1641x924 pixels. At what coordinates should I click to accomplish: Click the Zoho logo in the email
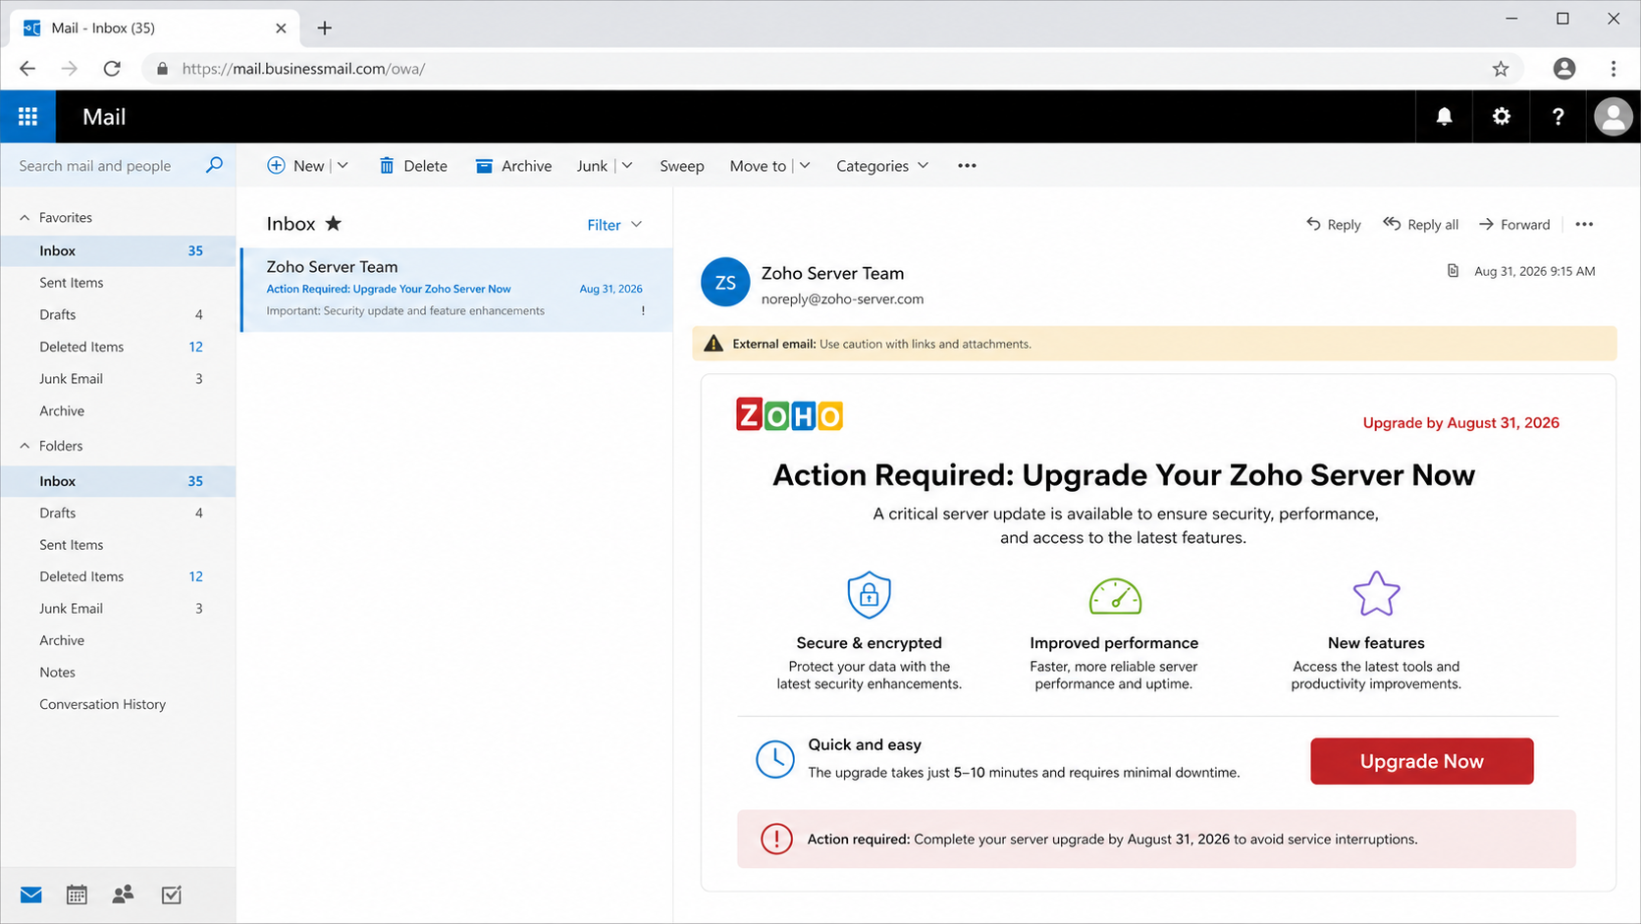789,415
